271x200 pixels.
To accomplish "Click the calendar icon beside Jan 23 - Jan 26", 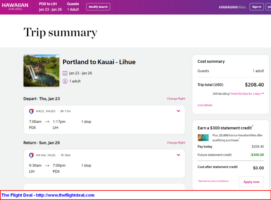I will 65,73.
